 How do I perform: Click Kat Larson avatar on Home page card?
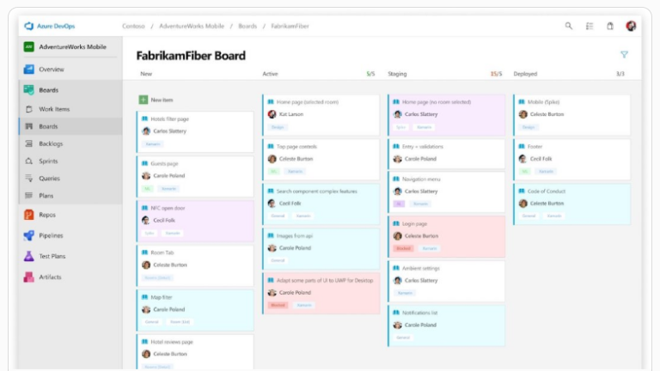click(272, 114)
